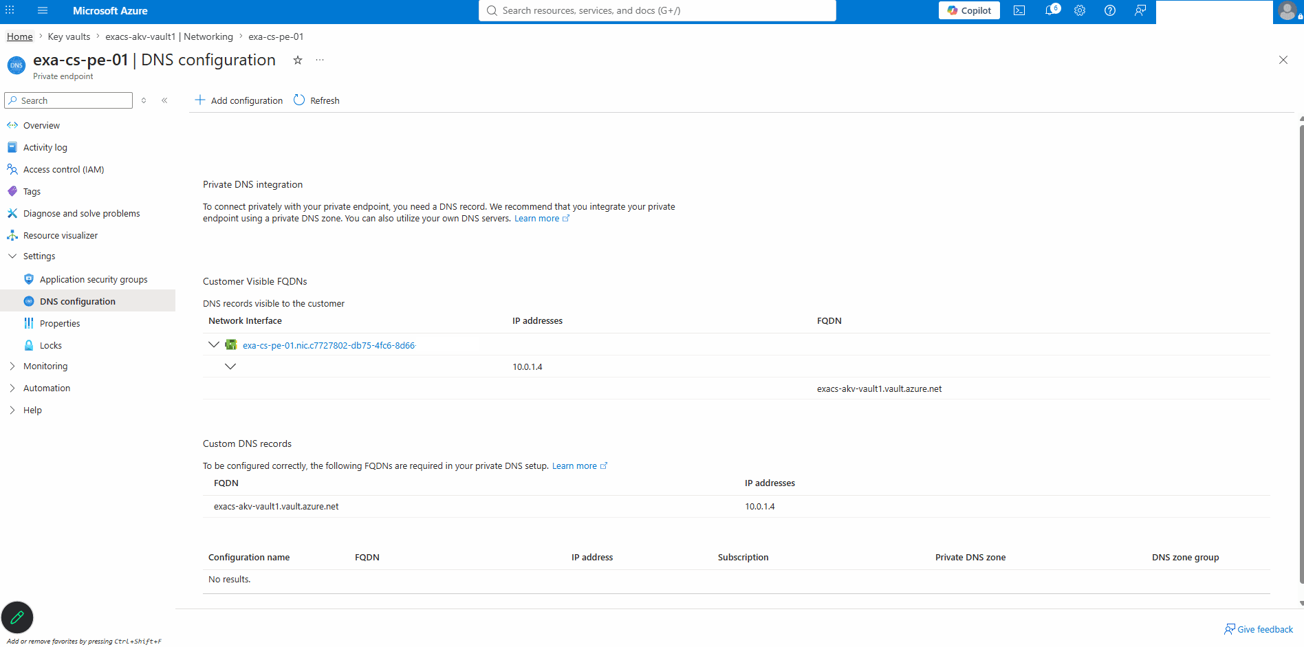This screenshot has width=1304, height=647.
Task: Open Learn more link in Private DNS integration
Action: point(542,218)
